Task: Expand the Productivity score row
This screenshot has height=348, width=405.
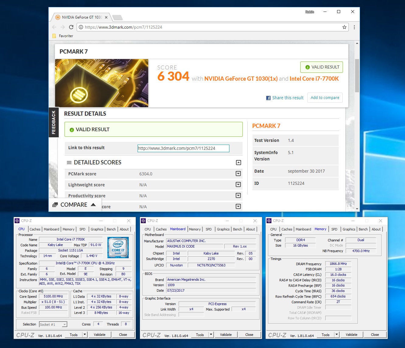Action: [x=238, y=195]
